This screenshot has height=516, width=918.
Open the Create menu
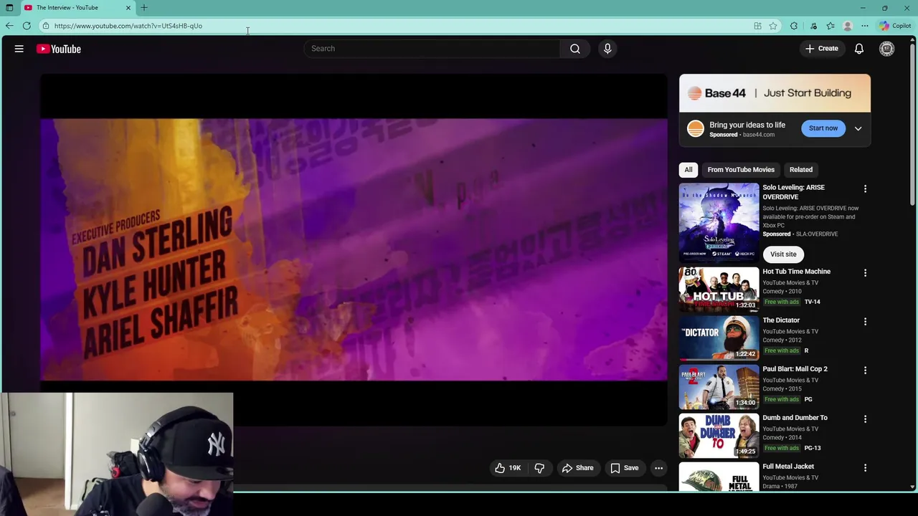[x=822, y=49]
